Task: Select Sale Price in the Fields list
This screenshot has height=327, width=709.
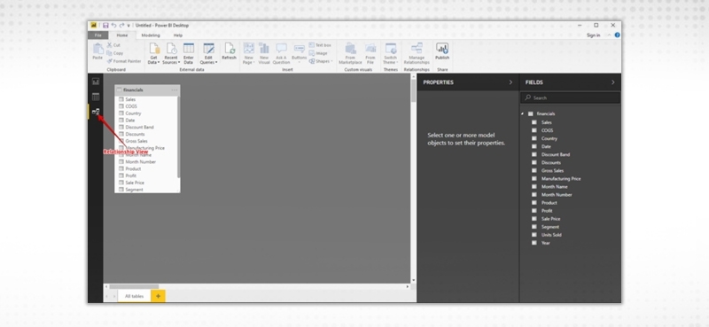Action: coord(551,219)
